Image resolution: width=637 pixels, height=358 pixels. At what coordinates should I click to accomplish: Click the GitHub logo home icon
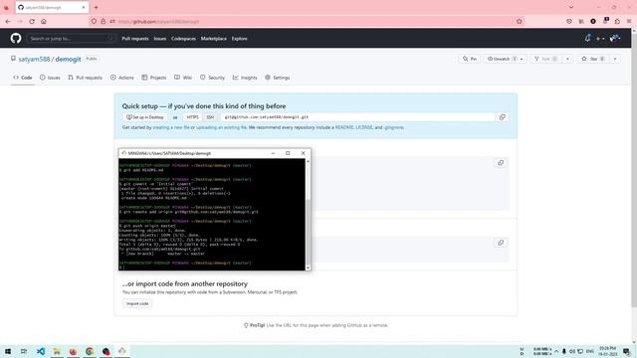coord(16,38)
